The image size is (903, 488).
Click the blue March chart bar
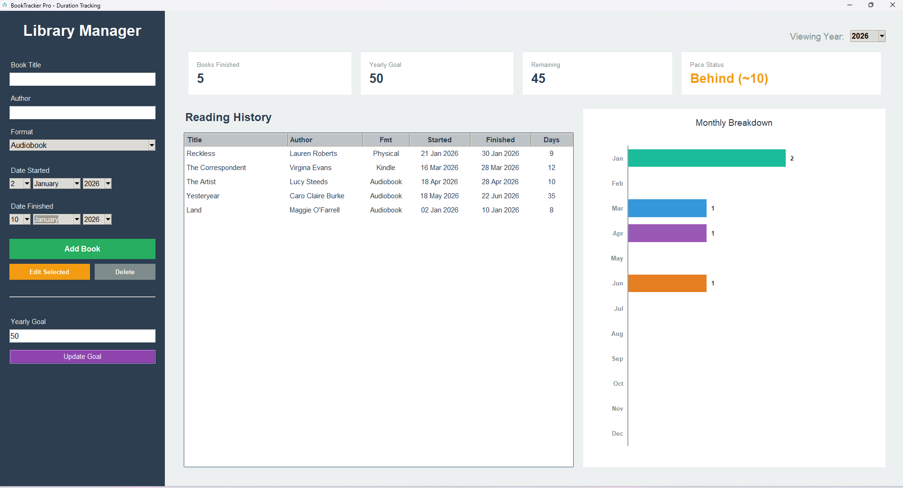click(x=667, y=208)
